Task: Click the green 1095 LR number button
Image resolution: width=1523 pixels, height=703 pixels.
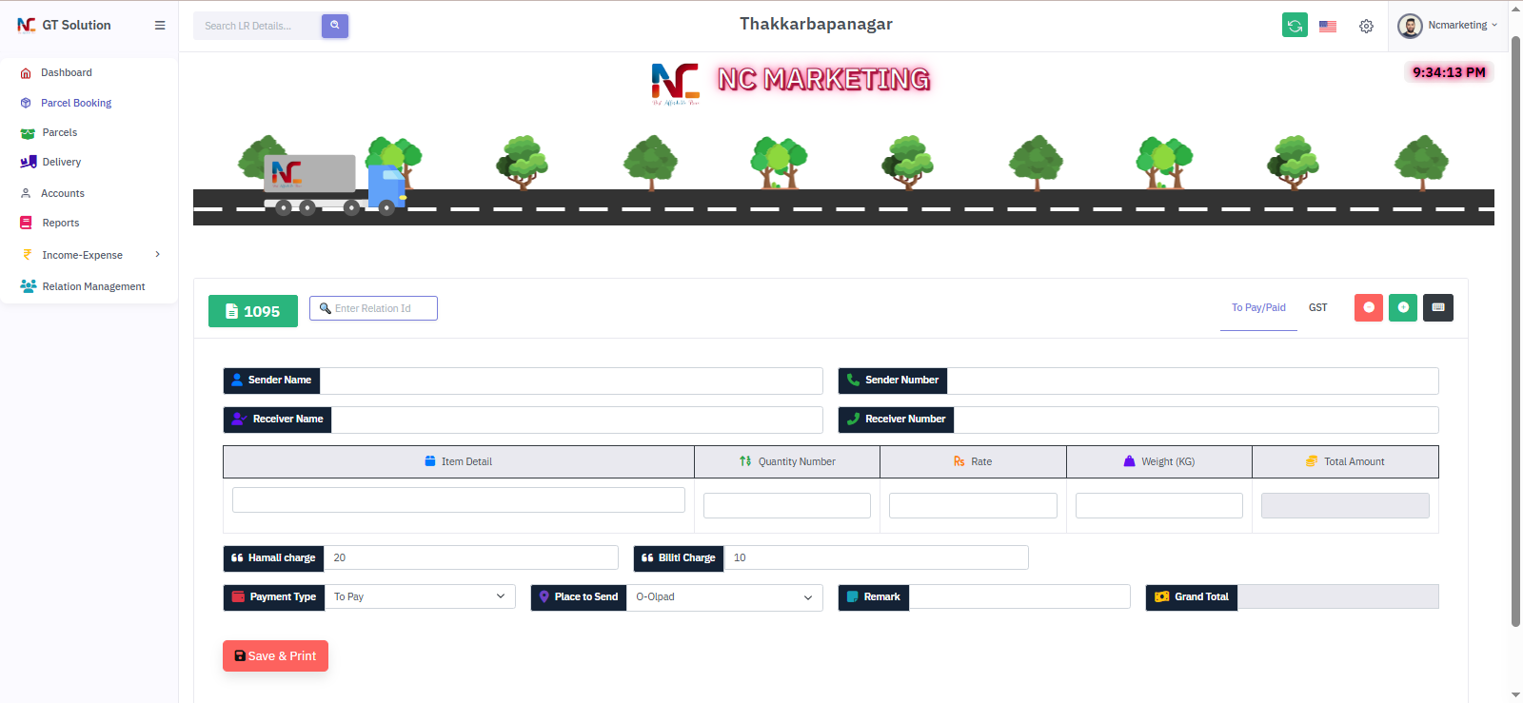Action: click(x=253, y=311)
